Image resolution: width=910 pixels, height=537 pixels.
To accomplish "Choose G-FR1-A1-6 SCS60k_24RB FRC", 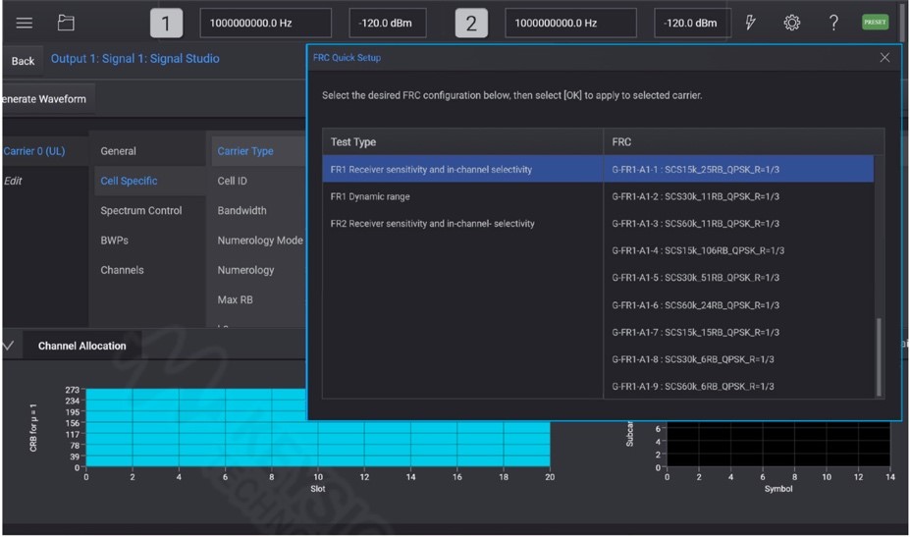I will 738,304.
